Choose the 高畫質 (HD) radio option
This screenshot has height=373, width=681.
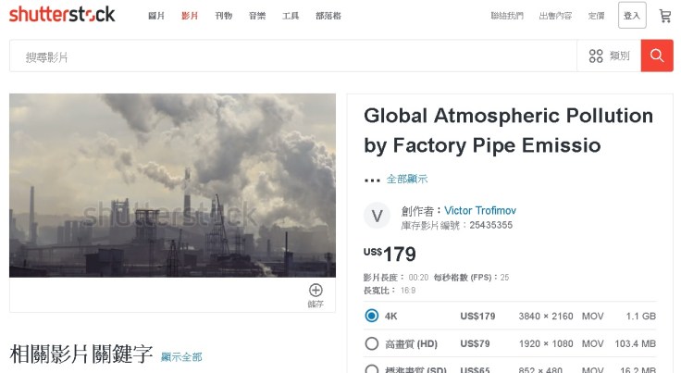[372, 343]
